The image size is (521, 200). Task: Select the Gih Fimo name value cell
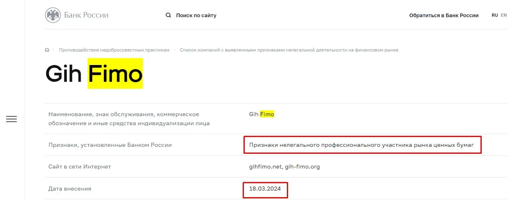click(262, 115)
